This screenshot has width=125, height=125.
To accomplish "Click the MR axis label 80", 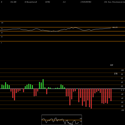I will pyautogui.click(x=122, y=74).
